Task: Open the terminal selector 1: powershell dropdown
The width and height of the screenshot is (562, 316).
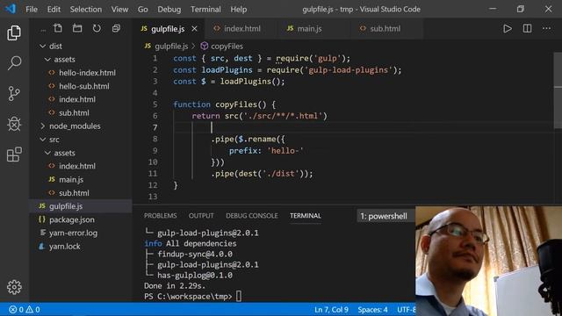Action: click(x=385, y=216)
